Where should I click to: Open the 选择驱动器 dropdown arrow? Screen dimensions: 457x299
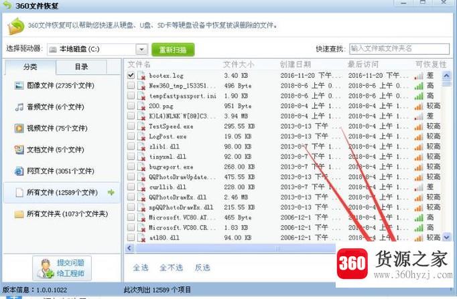pos(141,49)
